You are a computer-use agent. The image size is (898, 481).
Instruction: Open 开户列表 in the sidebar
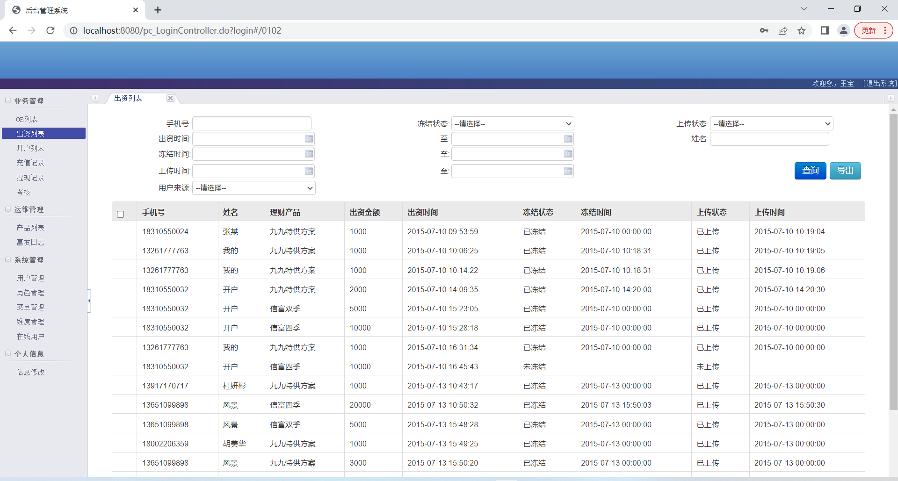(30, 148)
